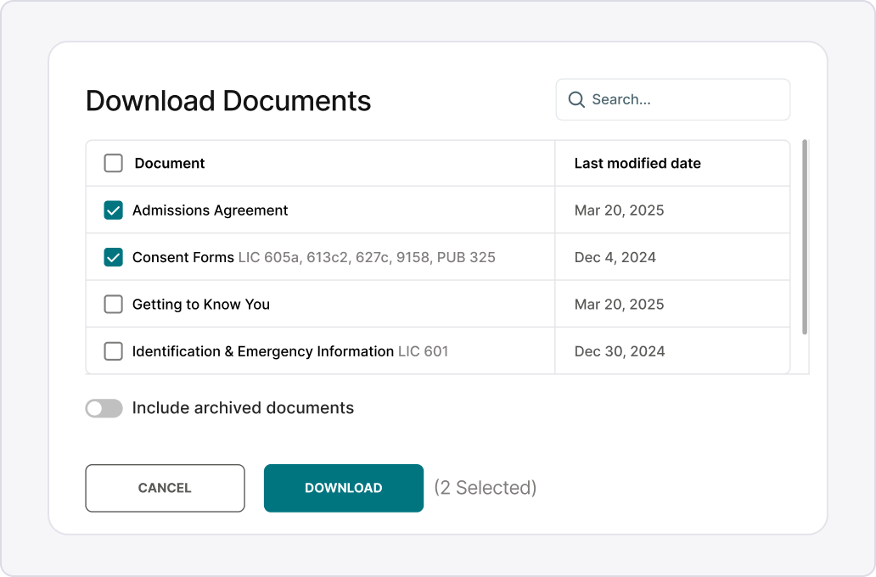Select the Admissions Agreement document name

coord(210,210)
